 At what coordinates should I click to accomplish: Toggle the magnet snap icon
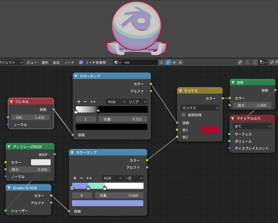[x=255, y=62]
